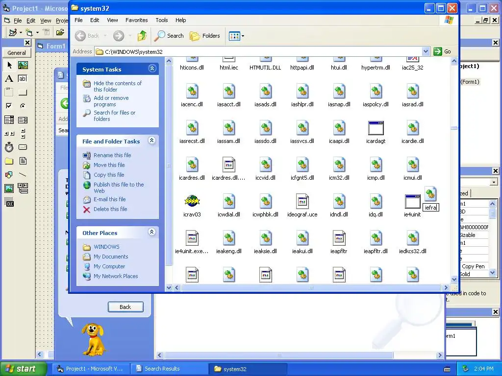Click 'Copy this file' task link
The height and width of the screenshot is (376, 502).
(109, 175)
